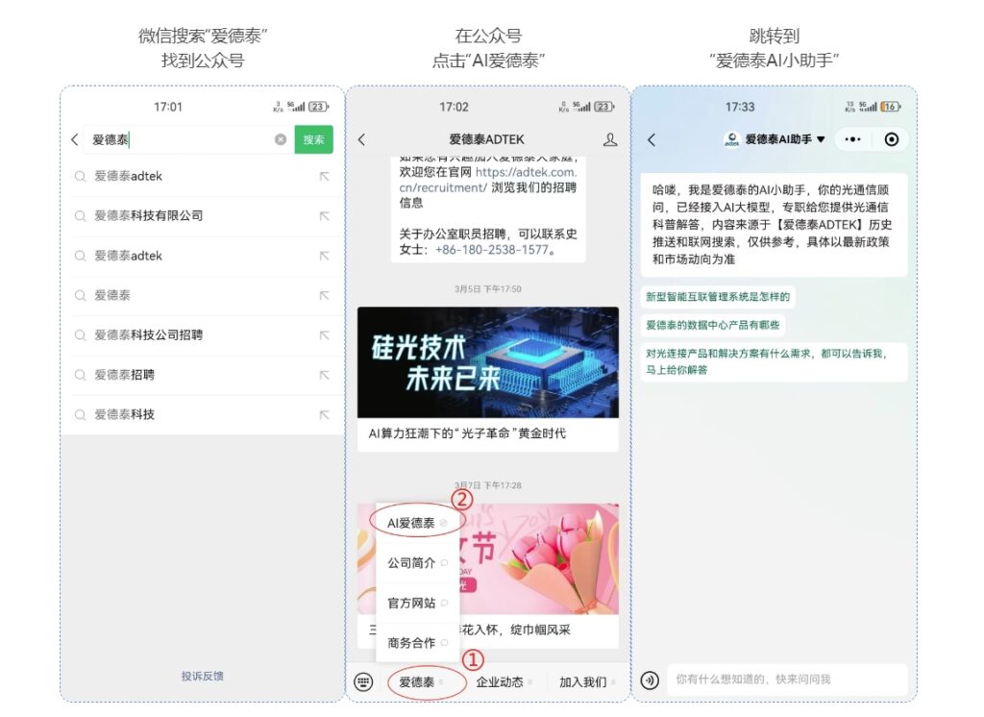
Task: Open the profile icon in 爱德泰ADTEK chat
Action: 609,139
